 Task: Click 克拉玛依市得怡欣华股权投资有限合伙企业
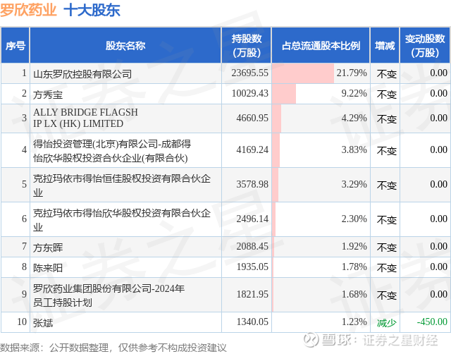pos(122,220)
